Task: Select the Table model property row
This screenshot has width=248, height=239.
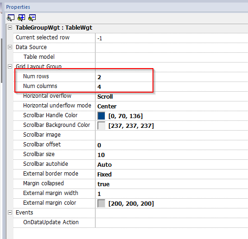Action: pos(130,57)
